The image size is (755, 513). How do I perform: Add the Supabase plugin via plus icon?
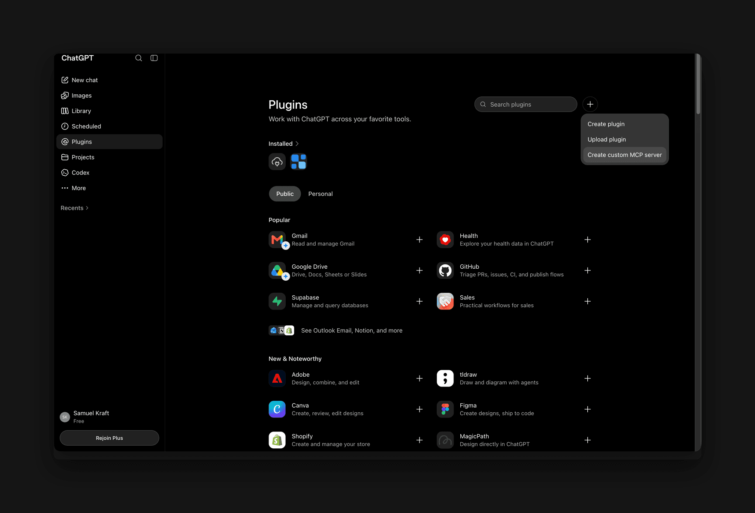pyautogui.click(x=420, y=301)
